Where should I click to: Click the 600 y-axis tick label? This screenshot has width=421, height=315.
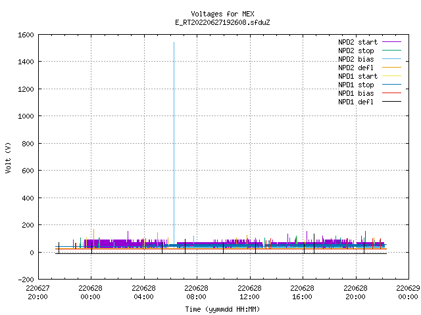click(28, 171)
